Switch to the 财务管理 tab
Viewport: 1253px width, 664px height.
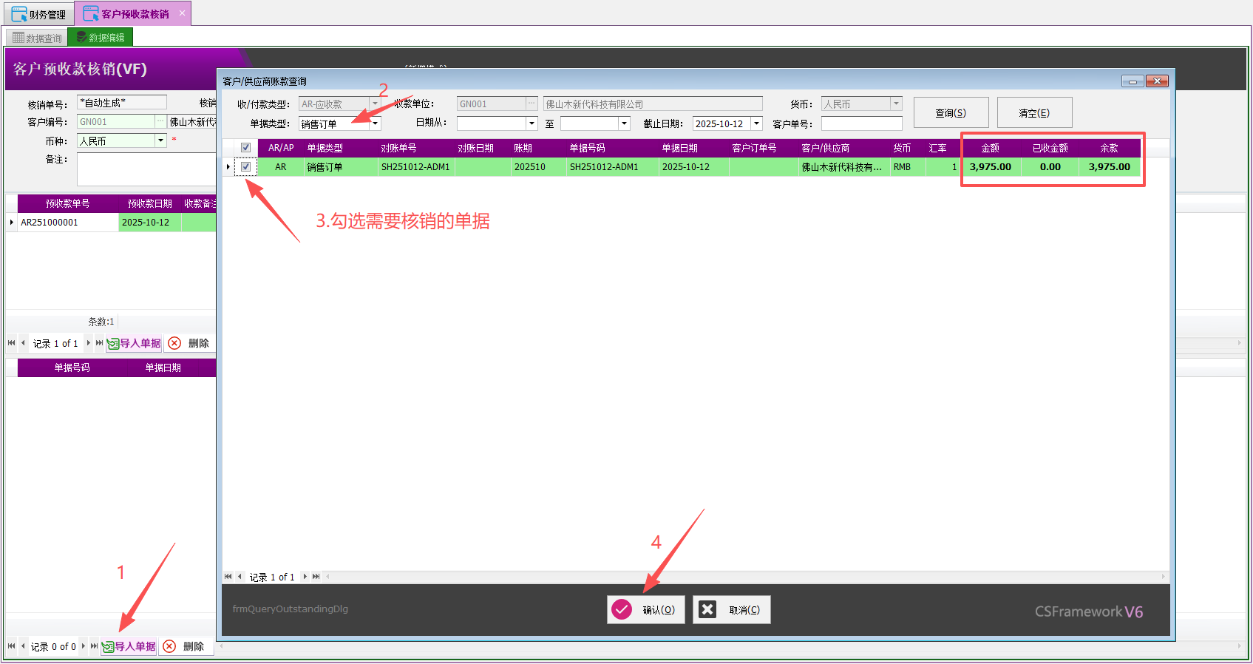coord(39,14)
